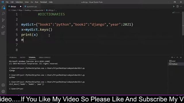The height and width of the screenshot is (103, 184).
Task: Click unsaved dot on dict.py tab
Action: click(21, 7)
